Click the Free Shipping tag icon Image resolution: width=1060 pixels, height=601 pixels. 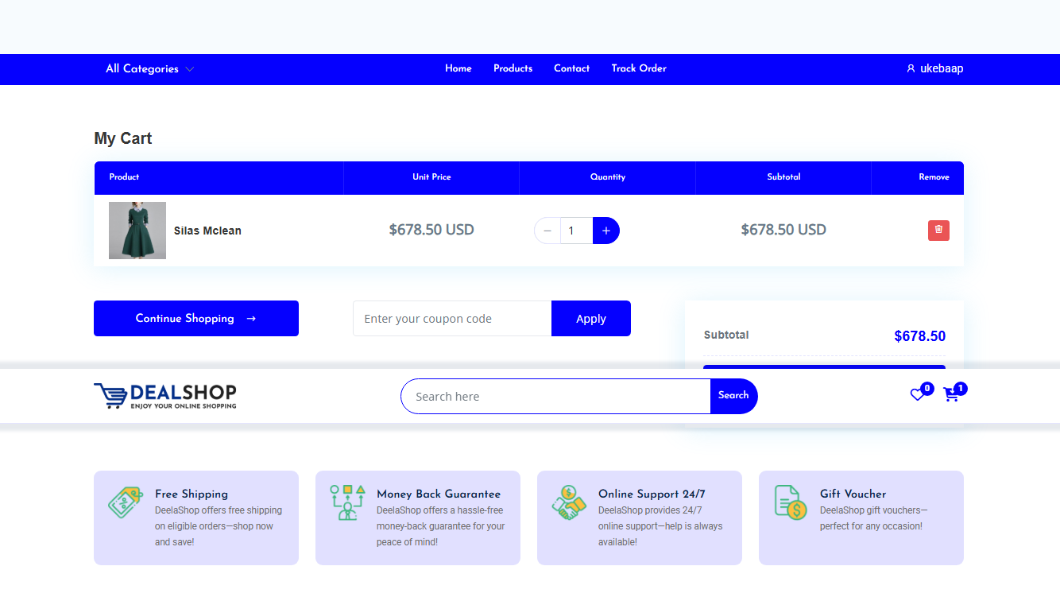[x=124, y=502]
